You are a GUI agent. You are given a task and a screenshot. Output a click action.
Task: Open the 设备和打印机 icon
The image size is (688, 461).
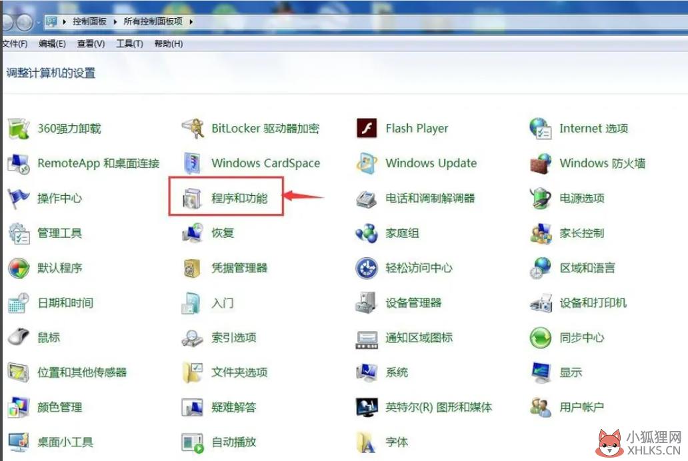[541, 303]
